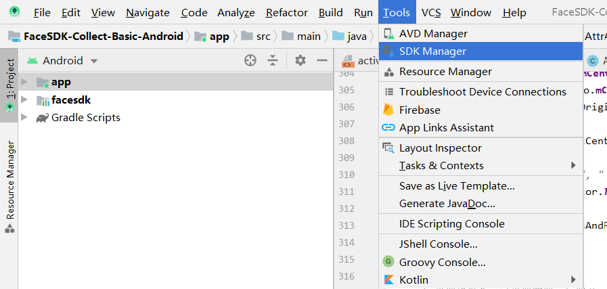Image resolution: width=607 pixels, height=289 pixels.
Task: Open Layout Inspector
Action: [x=480, y=148]
